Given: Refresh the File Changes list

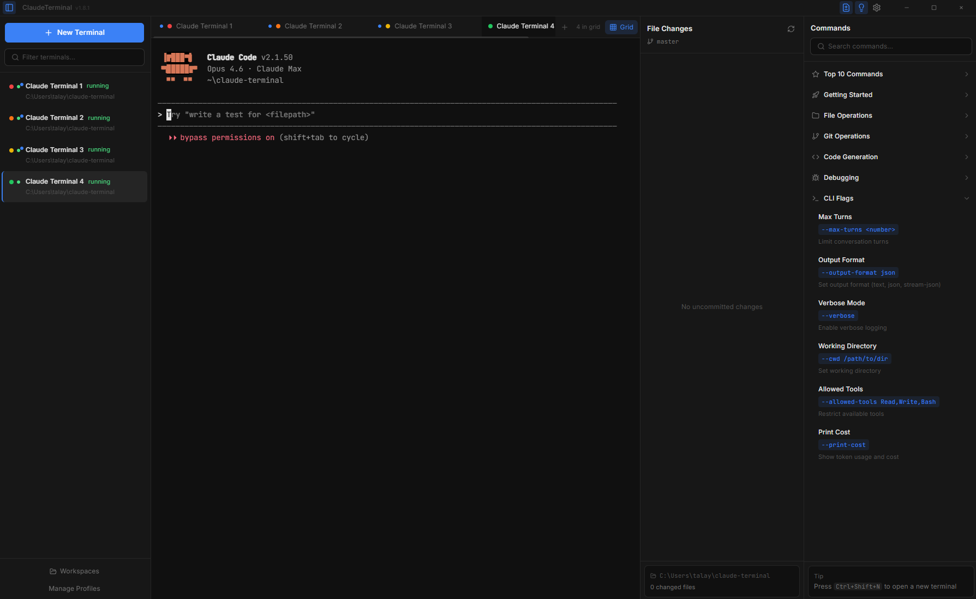Looking at the screenshot, I should [x=791, y=29].
